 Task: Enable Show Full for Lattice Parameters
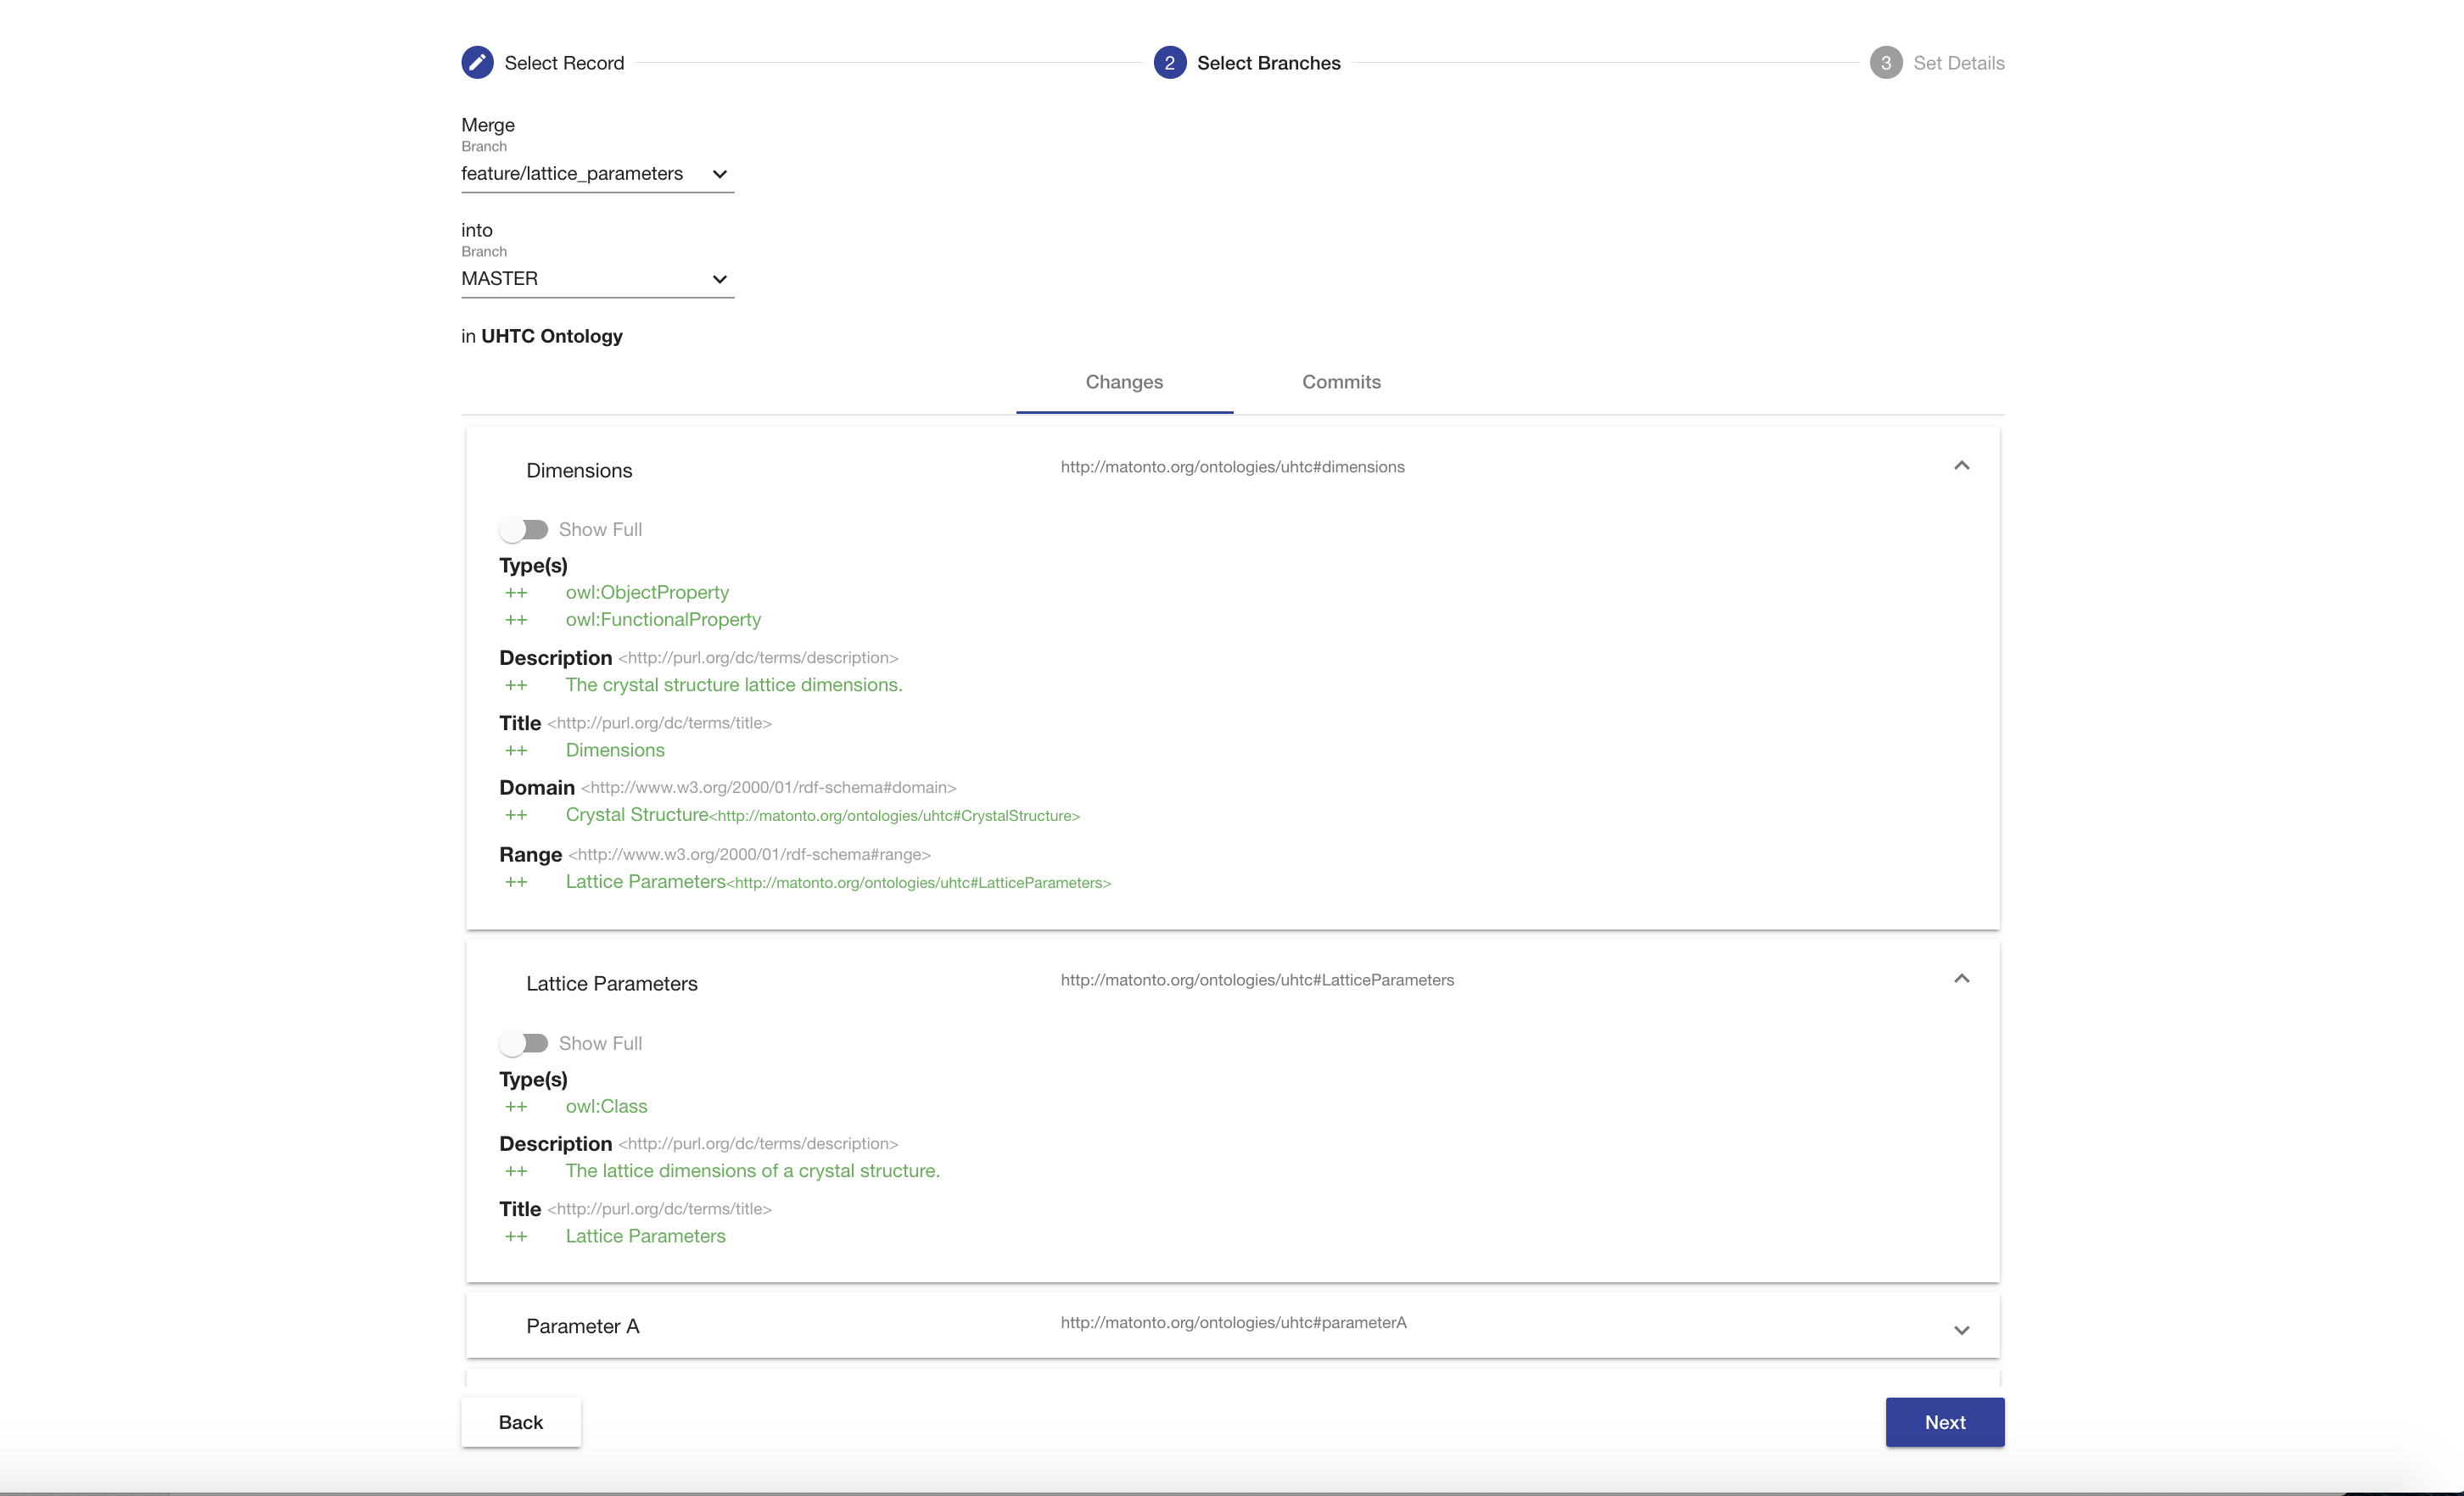(x=524, y=1042)
